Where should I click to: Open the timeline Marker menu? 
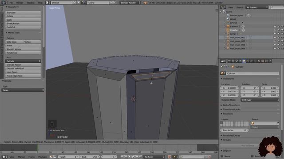[x=21, y=157]
